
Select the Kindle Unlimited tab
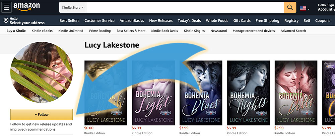tap(71, 31)
